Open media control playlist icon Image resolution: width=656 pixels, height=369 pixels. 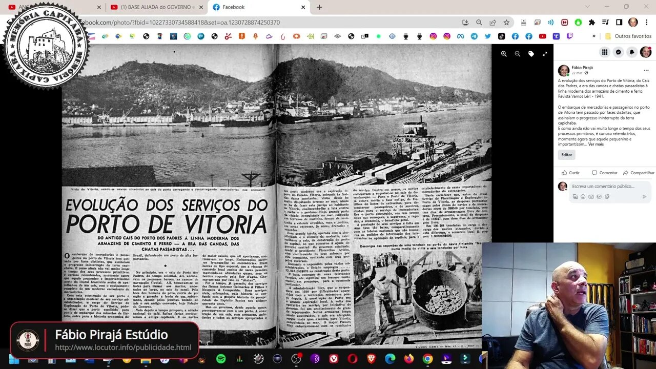[x=605, y=23]
